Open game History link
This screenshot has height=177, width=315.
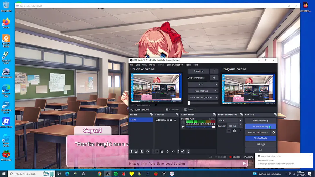134,164
